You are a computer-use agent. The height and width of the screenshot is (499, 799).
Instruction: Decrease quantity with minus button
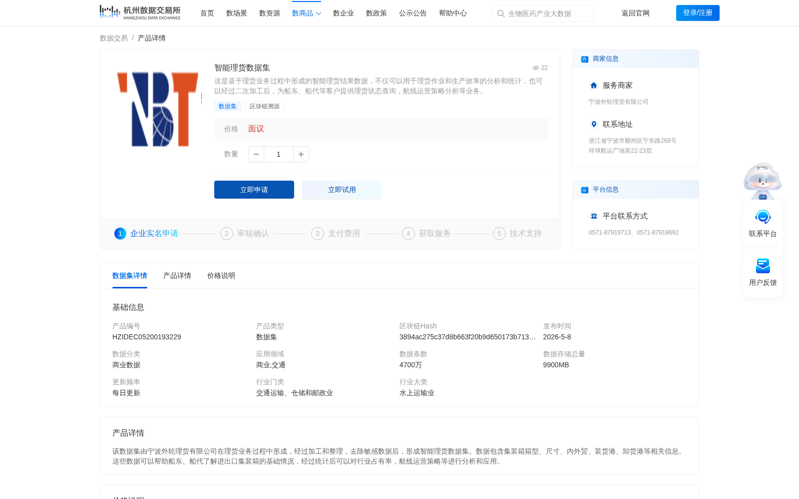256,154
